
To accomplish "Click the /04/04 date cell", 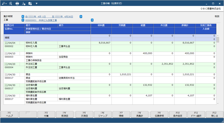I will [12, 43].
